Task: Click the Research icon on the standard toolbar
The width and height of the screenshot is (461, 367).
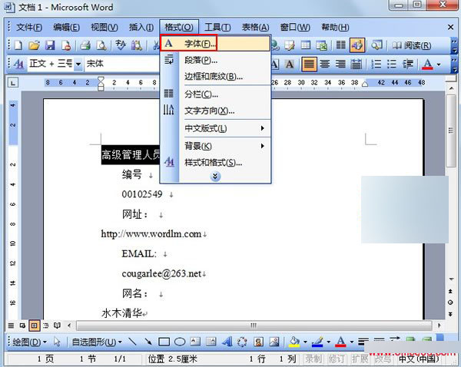Action: (x=137, y=45)
